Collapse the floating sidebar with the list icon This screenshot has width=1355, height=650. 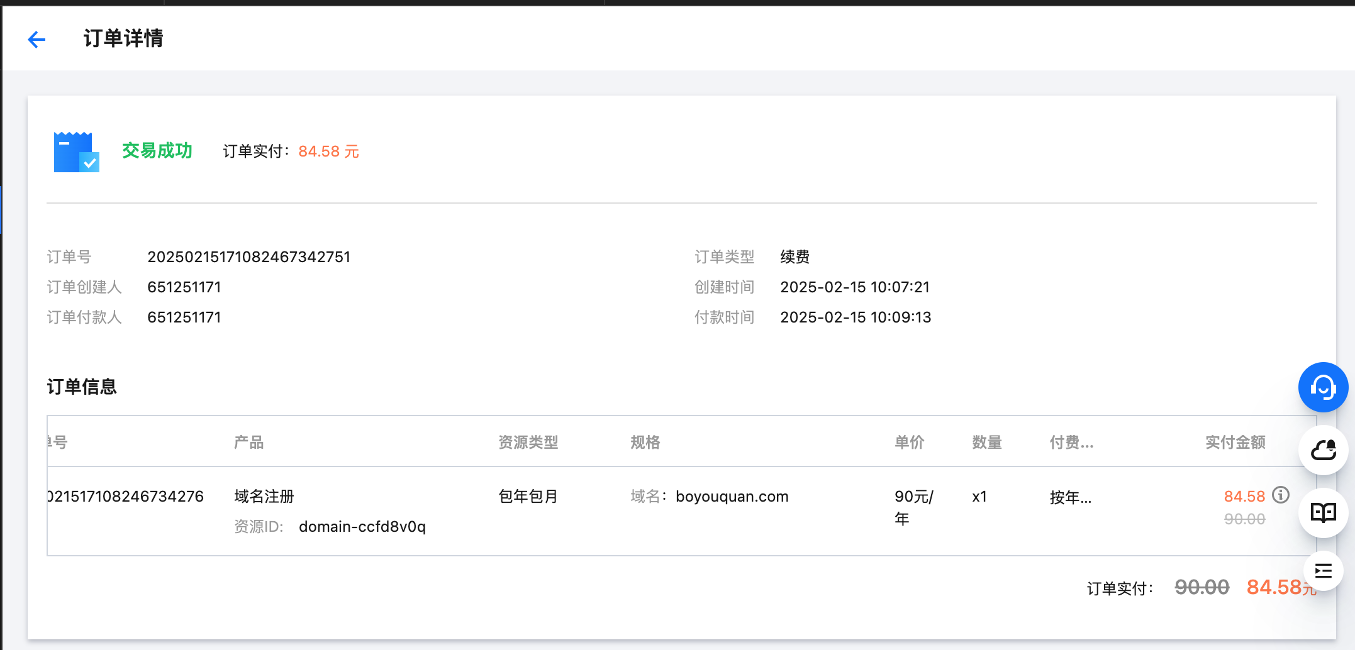pos(1323,571)
